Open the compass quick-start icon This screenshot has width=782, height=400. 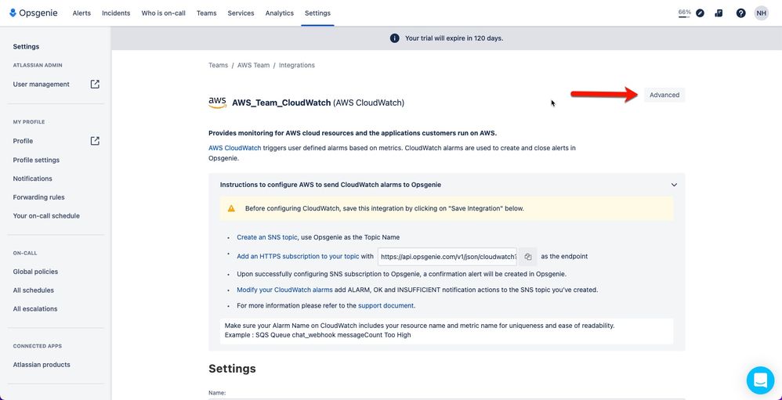701,13
